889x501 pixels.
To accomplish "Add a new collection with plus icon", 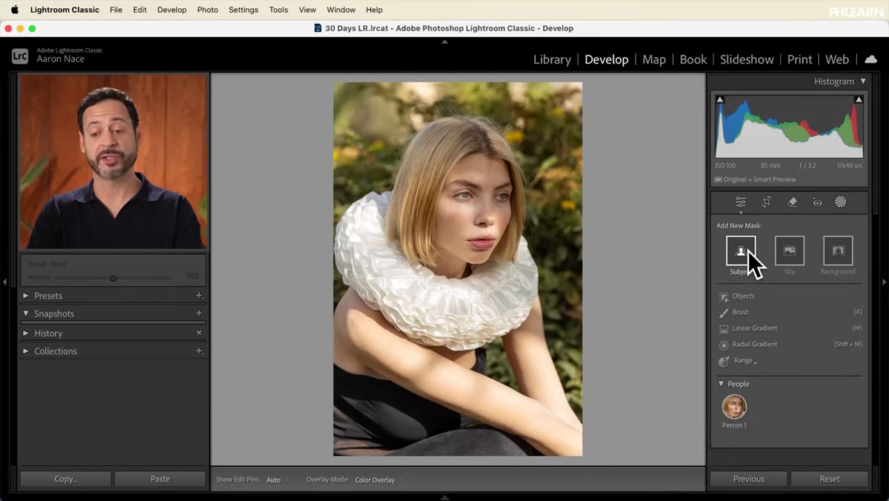I will 199,351.
